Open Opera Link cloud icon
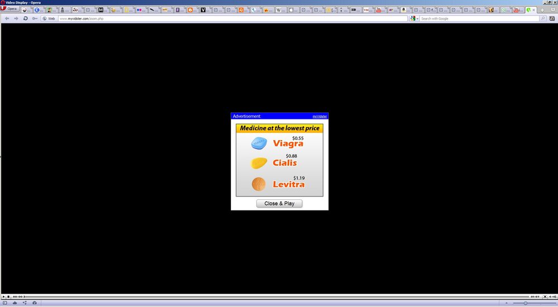This screenshot has height=307, width=558. tap(15, 303)
